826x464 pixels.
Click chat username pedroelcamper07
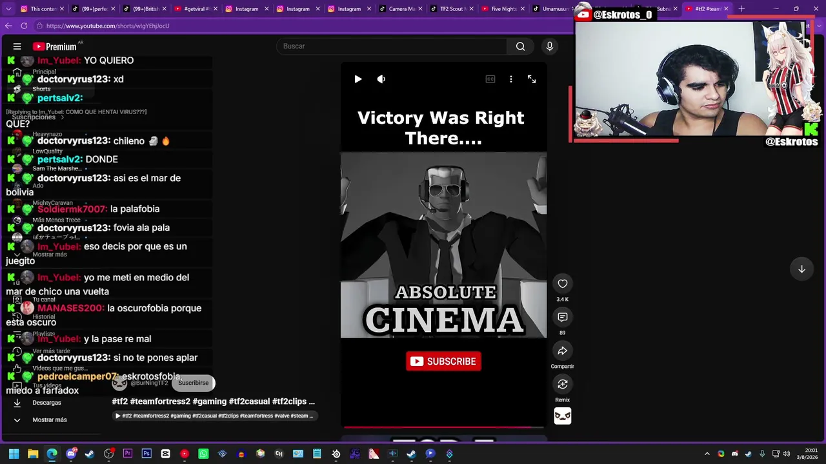point(77,376)
